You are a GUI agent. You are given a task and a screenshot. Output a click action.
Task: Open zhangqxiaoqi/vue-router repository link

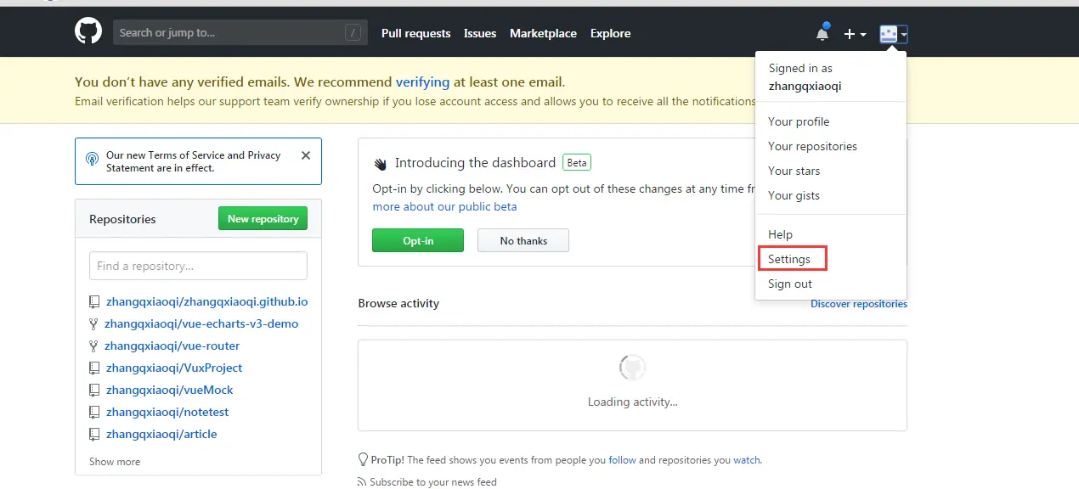click(172, 346)
